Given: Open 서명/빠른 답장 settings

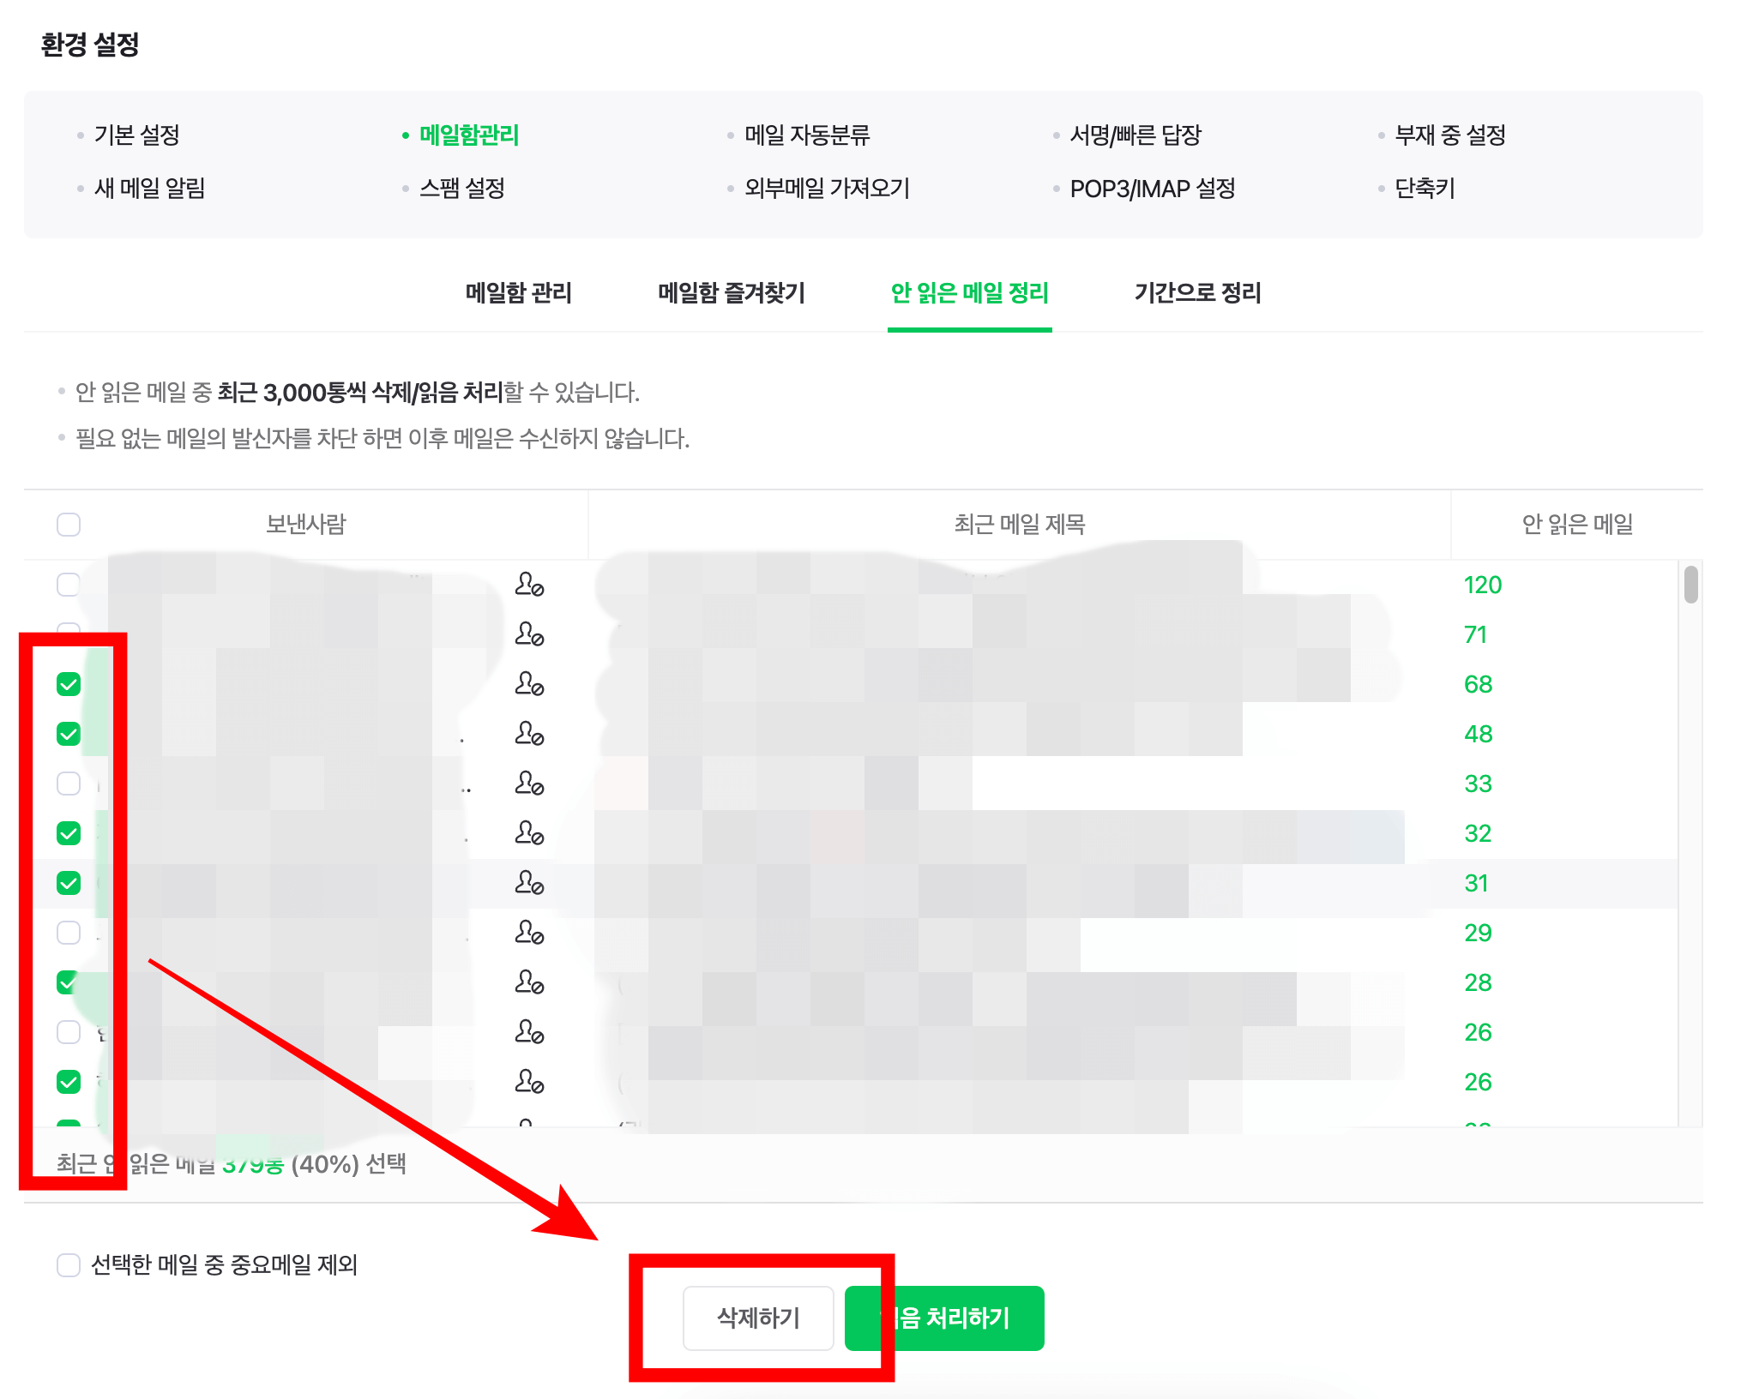Looking at the screenshot, I should pyautogui.click(x=1136, y=135).
